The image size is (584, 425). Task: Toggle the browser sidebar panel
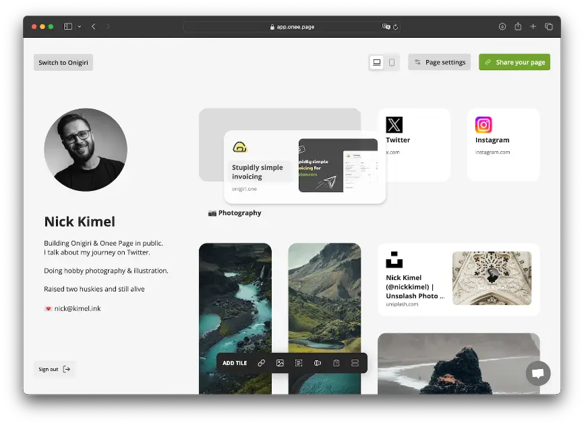[x=68, y=26]
